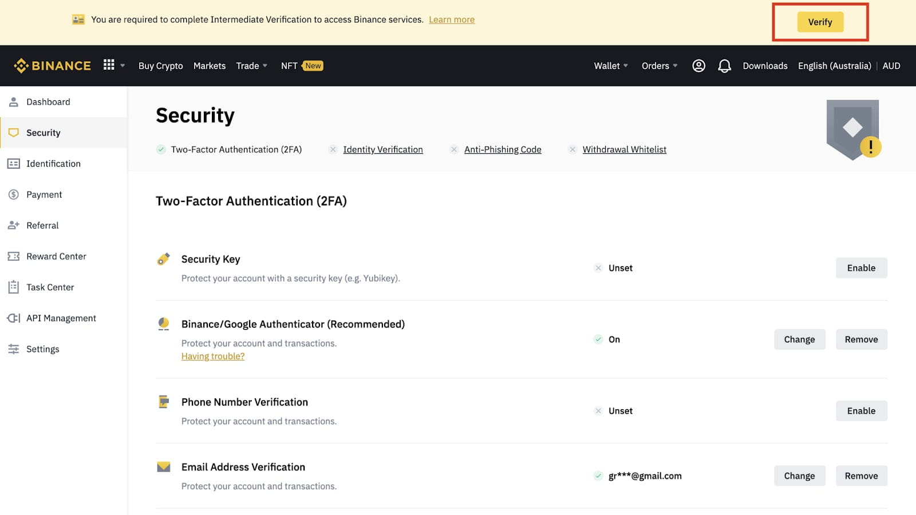Enable the Security Key
The width and height of the screenshot is (916, 515).
pyautogui.click(x=861, y=268)
